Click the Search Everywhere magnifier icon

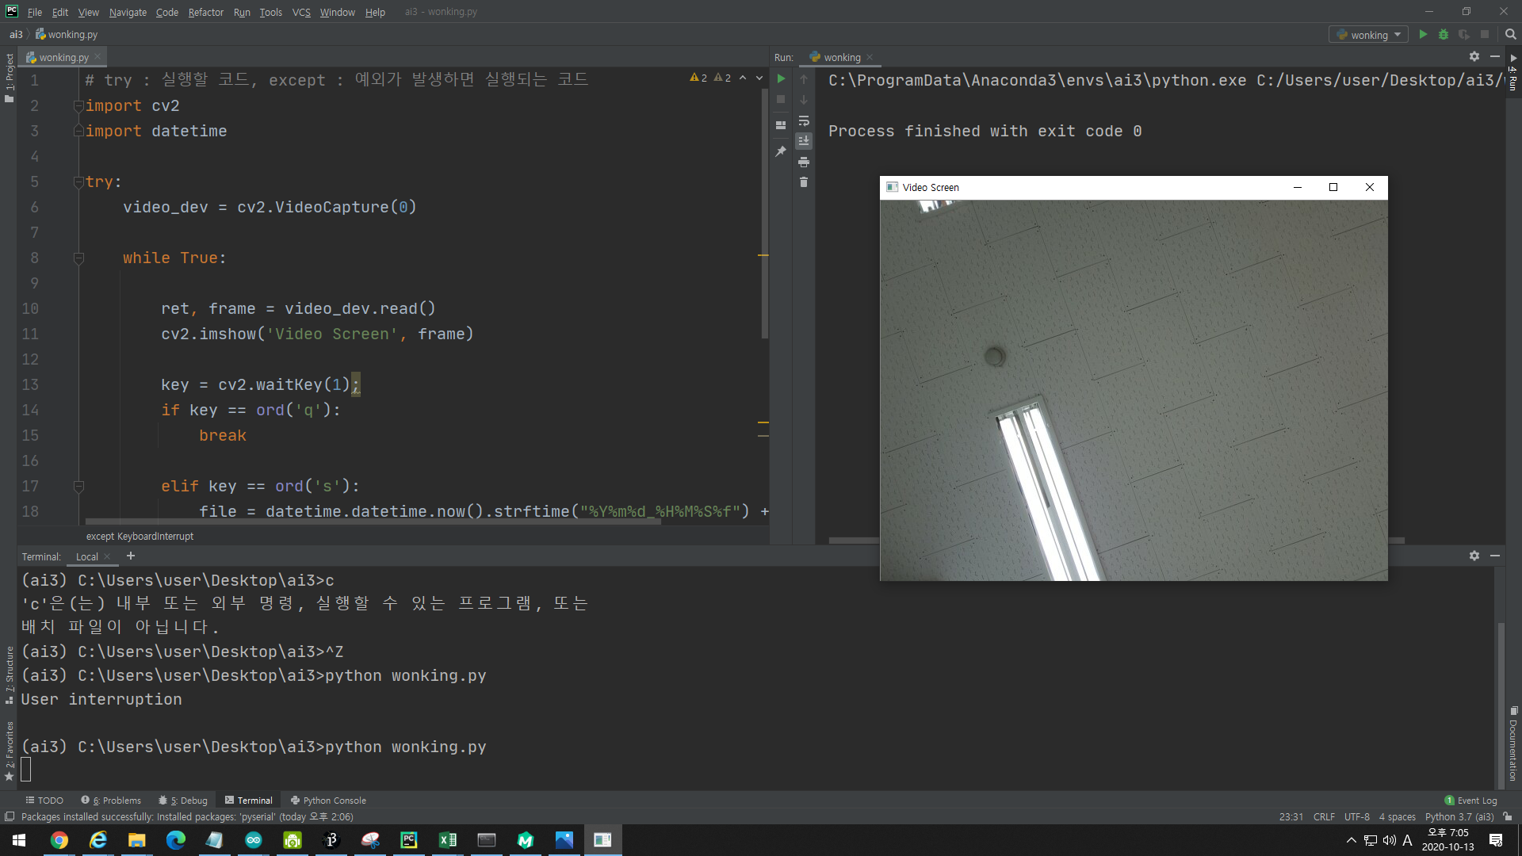(x=1510, y=35)
